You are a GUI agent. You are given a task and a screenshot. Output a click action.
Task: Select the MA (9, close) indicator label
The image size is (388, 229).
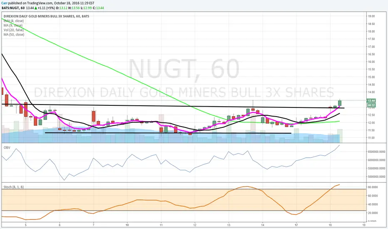(x=13, y=25)
